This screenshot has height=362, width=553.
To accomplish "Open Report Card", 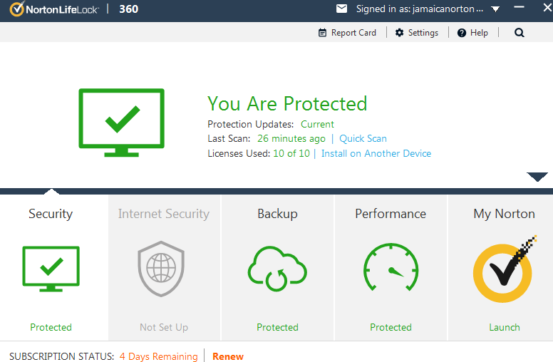I will point(353,33).
